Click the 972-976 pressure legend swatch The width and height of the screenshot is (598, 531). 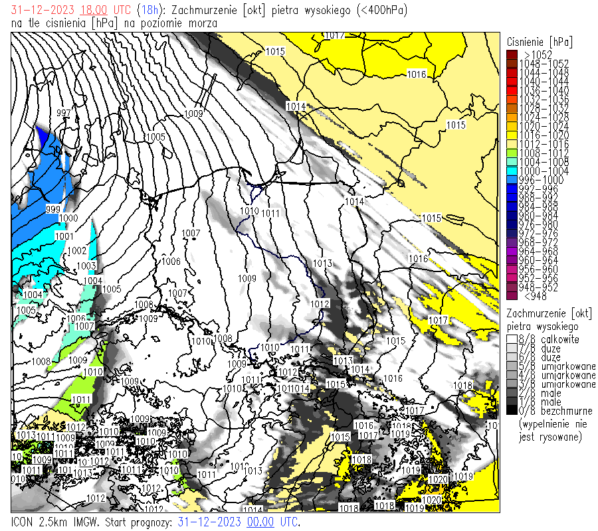pos(512,234)
